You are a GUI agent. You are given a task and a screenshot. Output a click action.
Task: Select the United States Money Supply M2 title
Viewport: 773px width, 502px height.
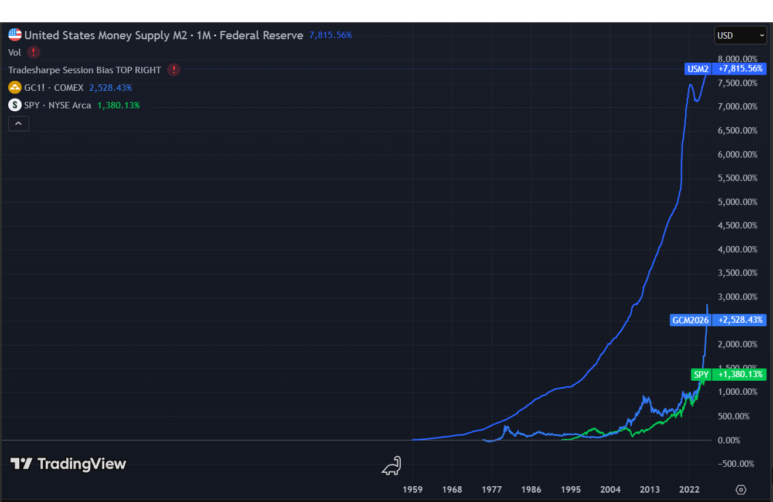[106, 35]
